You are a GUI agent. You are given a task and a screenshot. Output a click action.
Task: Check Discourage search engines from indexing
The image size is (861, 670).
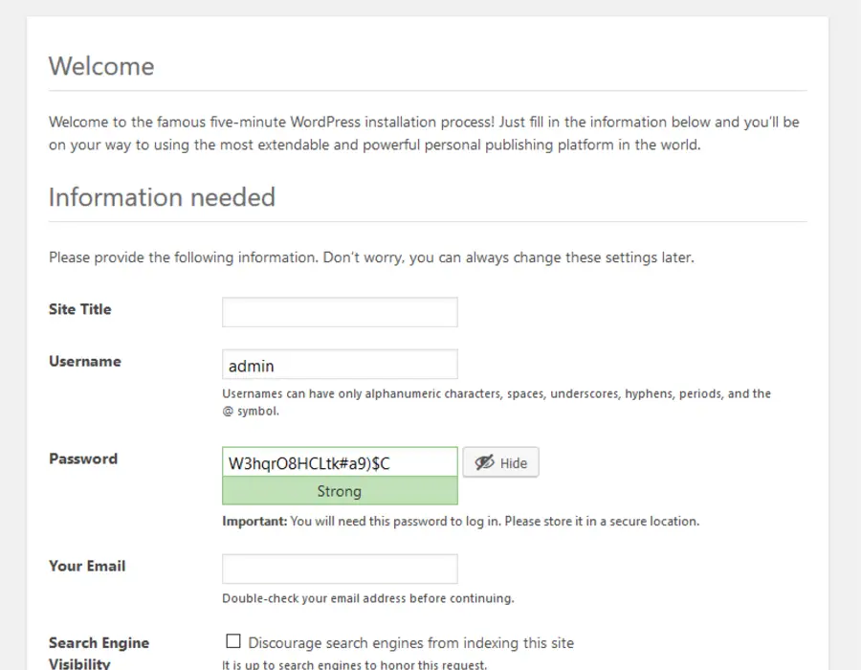coord(233,641)
